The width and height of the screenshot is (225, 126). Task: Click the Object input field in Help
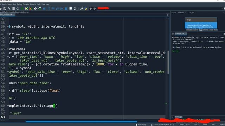coord(210,13)
